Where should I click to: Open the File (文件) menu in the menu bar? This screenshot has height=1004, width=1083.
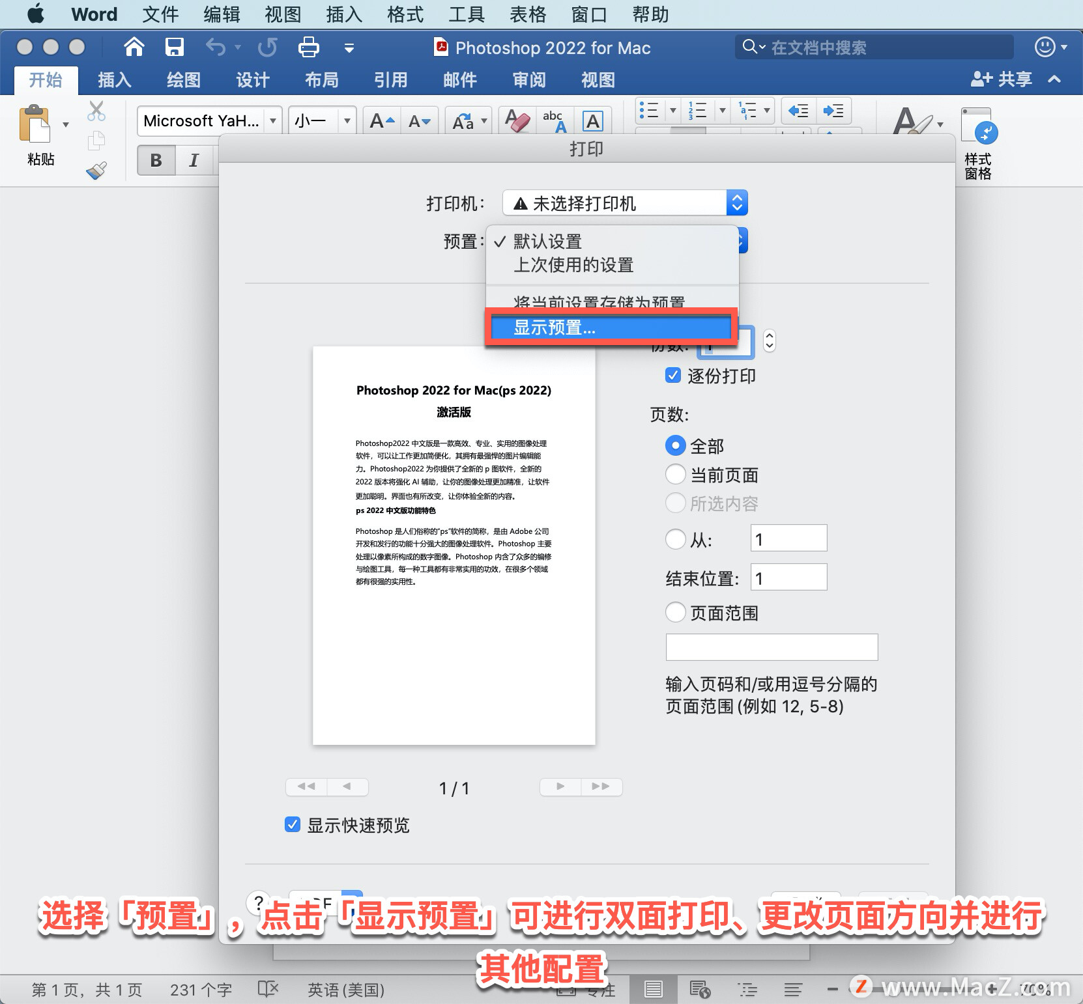(x=160, y=14)
